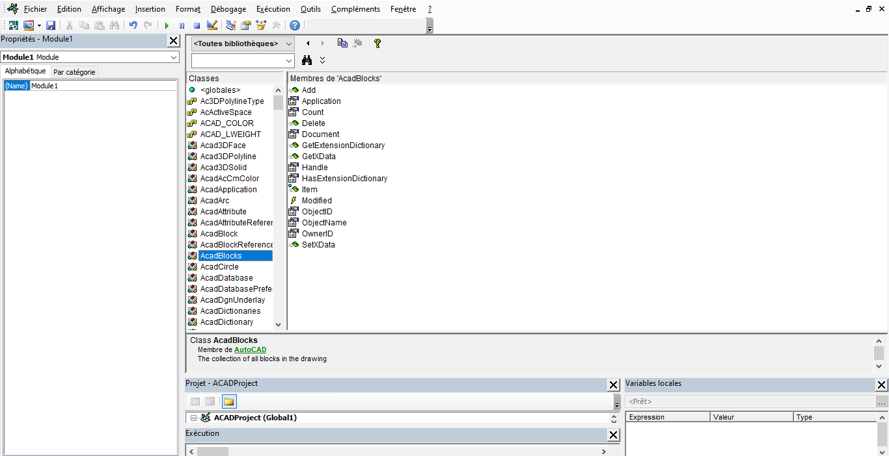
Task: Open the Insertion menu
Action: pos(150,9)
